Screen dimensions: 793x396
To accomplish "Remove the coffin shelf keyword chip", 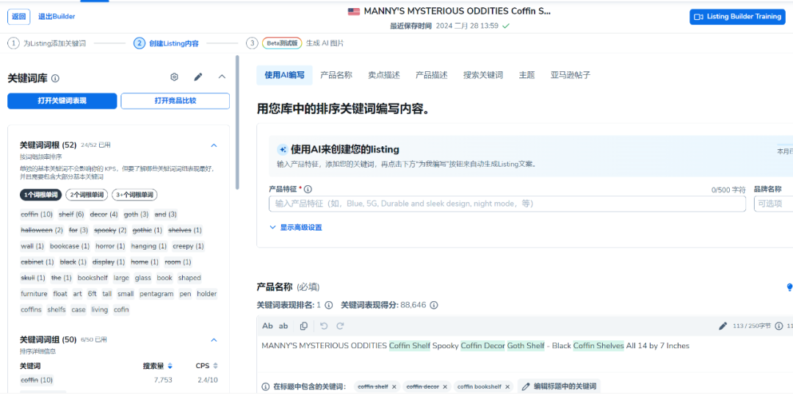I will tap(394, 386).
